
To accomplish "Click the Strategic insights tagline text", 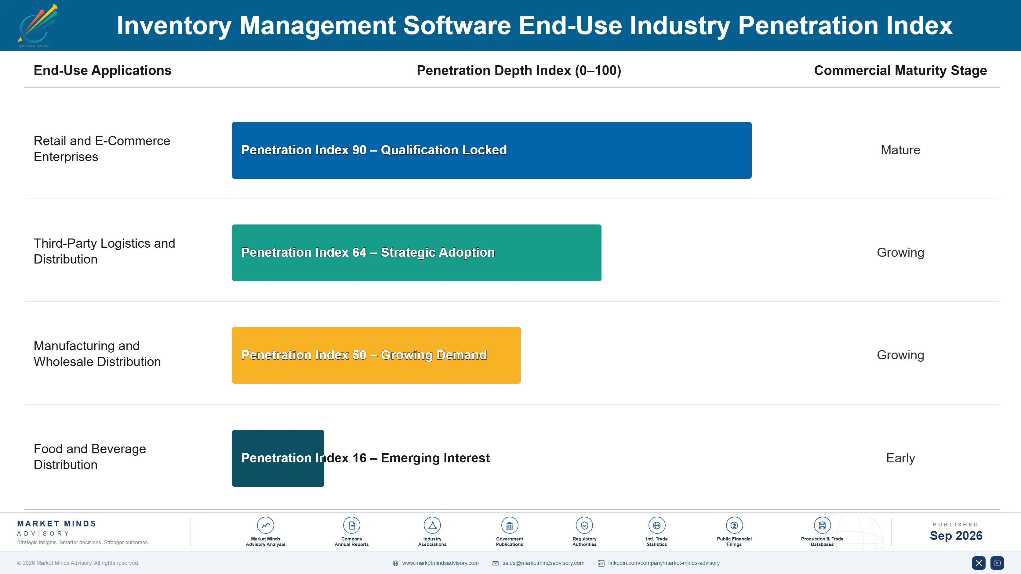I will pyautogui.click(x=83, y=542).
